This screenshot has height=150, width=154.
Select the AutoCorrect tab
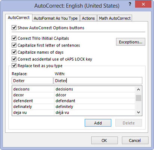(x=19, y=18)
